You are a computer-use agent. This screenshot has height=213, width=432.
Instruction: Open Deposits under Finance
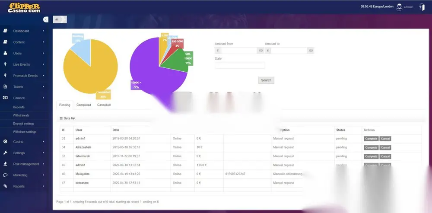(19, 107)
